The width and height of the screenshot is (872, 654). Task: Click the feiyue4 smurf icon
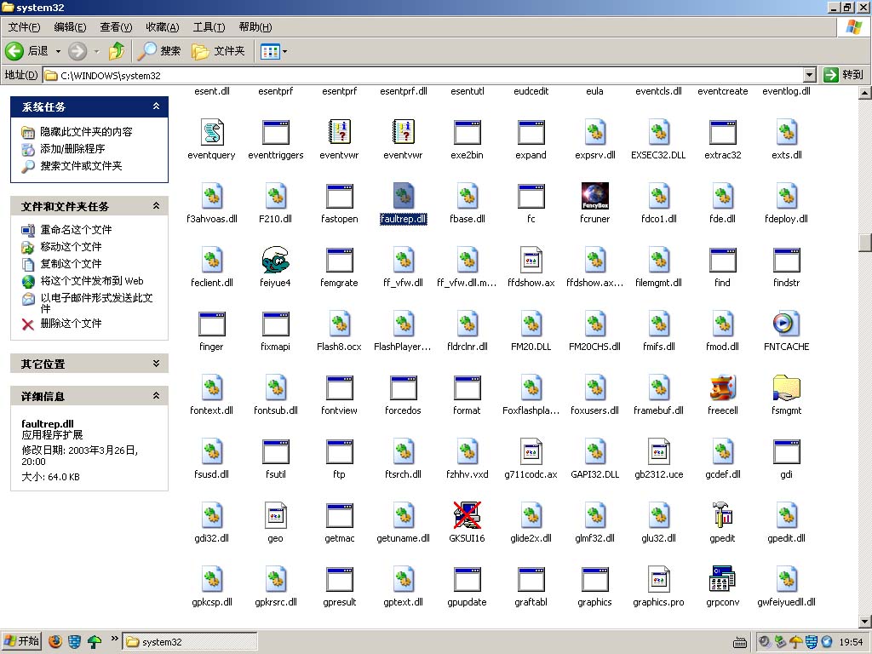coord(275,261)
